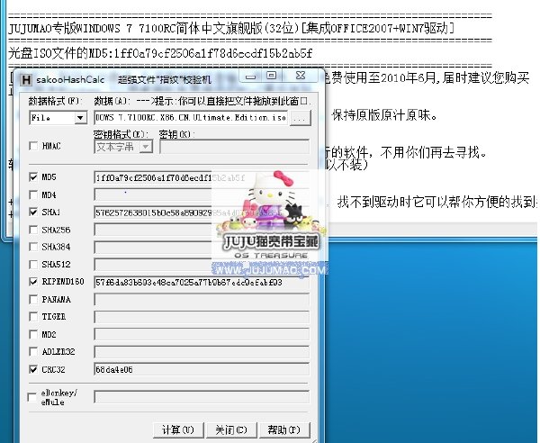The width and height of the screenshot is (540, 443).
Task: Maximize the sakooHashCalc window
Action: tap(272, 77)
